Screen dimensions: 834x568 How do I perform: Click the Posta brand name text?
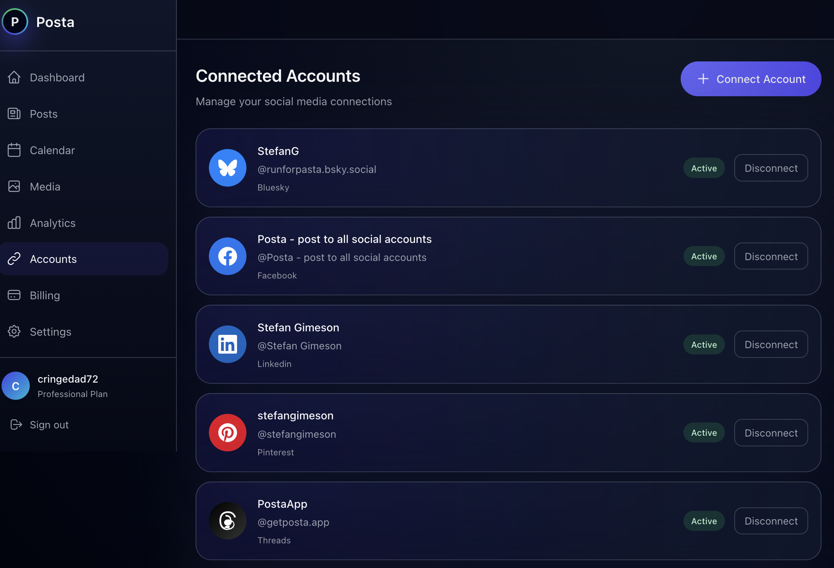click(x=55, y=22)
